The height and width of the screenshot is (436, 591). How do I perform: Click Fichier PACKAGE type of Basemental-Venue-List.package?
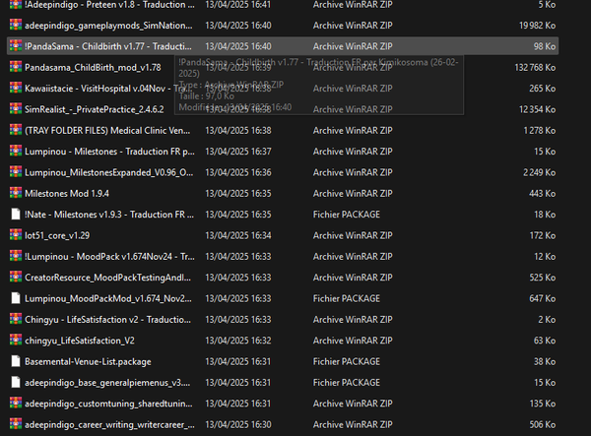[347, 362]
